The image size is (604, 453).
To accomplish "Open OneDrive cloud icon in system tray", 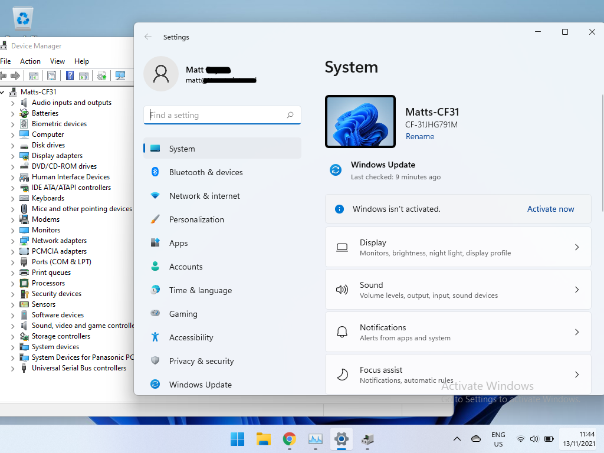I will (x=476, y=439).
